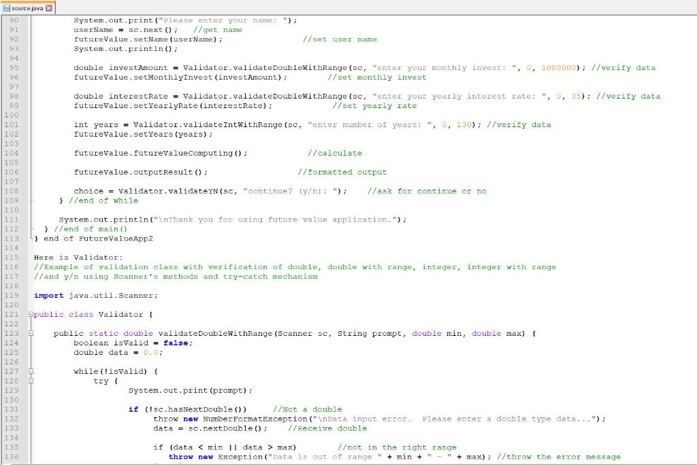Close source.java using the red X icon
The image size is (697, 465).
click(x=49, y=7)
